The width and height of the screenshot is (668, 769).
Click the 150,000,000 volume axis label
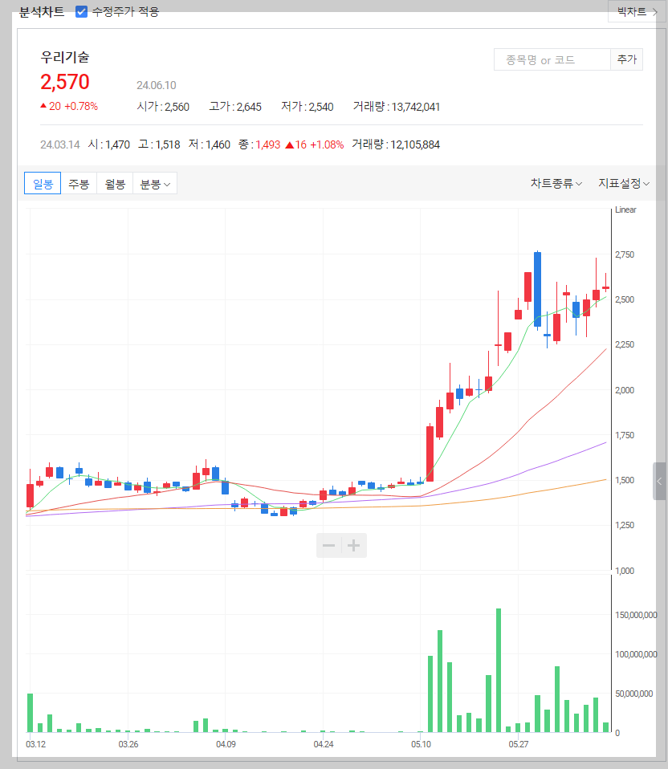click(x=636, y=615)
